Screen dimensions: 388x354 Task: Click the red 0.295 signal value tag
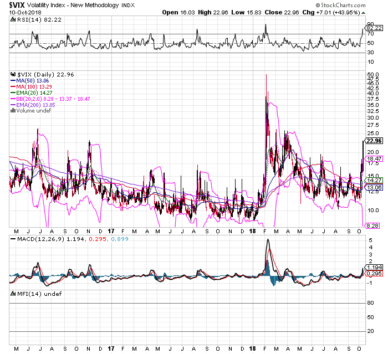coord(375,273)
